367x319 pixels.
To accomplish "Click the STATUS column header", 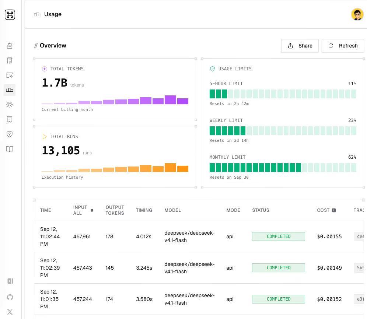I will (261, 210).
